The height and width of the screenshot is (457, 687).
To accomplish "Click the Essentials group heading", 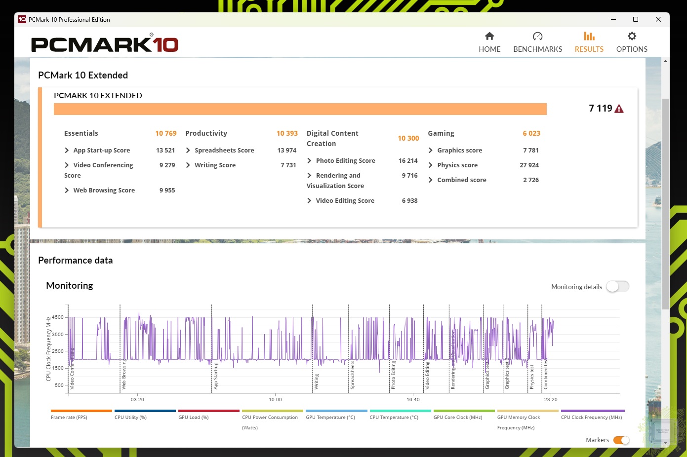I will [81, 133].
